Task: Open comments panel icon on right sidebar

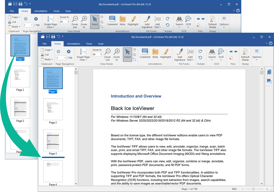Action: coord(269,81)
